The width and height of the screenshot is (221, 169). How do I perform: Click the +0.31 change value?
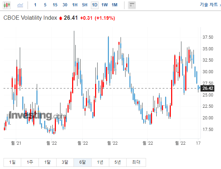[x=86, y=18]
